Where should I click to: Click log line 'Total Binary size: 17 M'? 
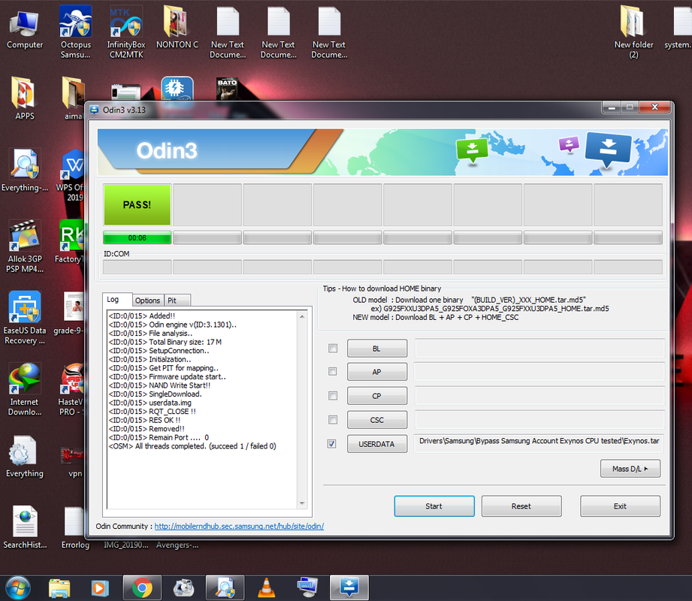click(165, 342)
